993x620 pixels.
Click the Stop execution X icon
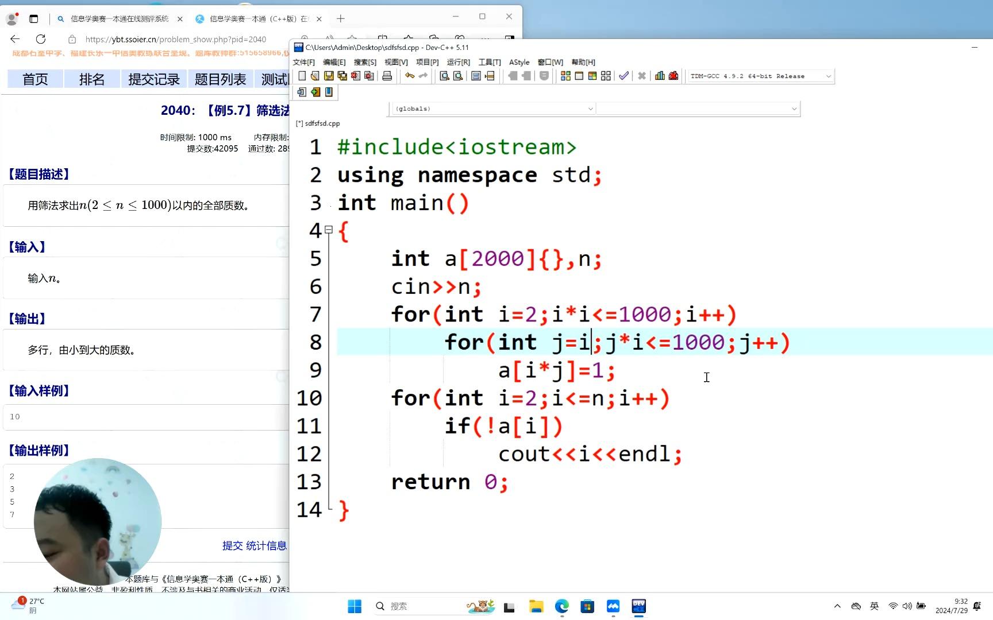pos(642,76)
